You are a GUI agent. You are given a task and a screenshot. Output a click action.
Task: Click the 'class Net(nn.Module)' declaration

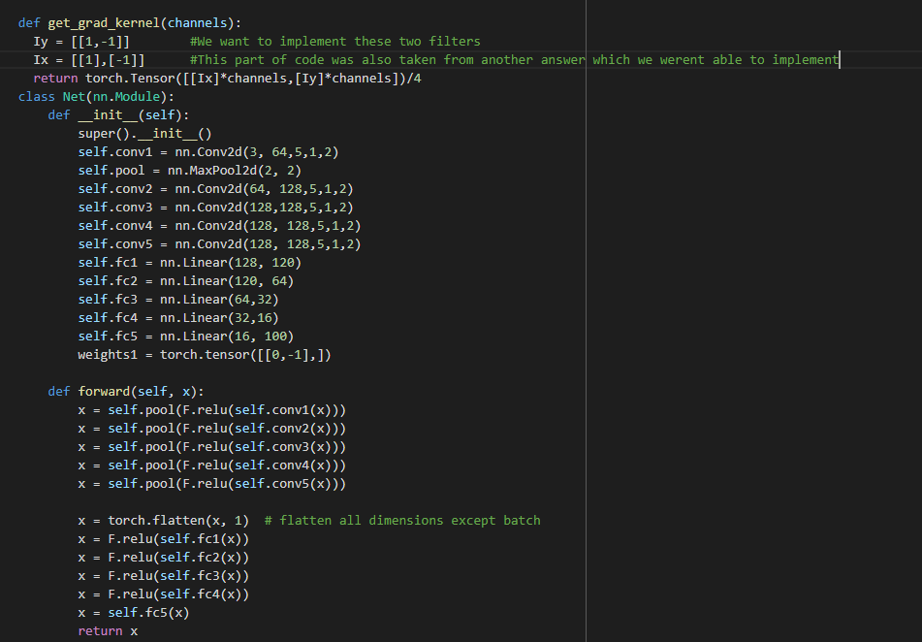click(x=96, y=97)
